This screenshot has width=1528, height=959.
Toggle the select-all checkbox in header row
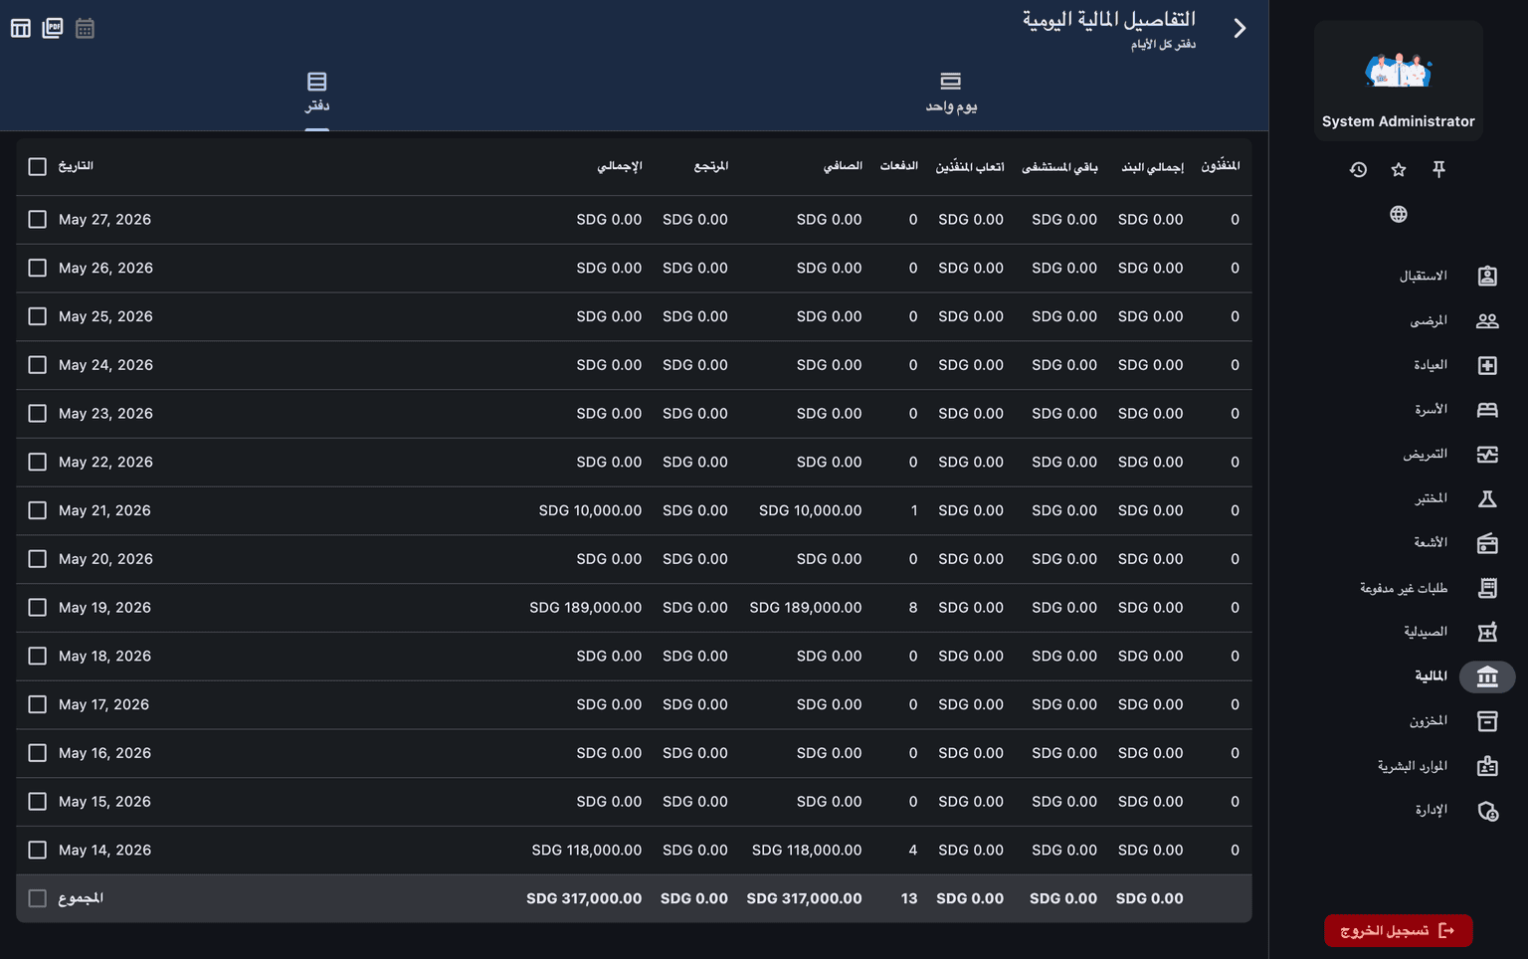point(38,167)
